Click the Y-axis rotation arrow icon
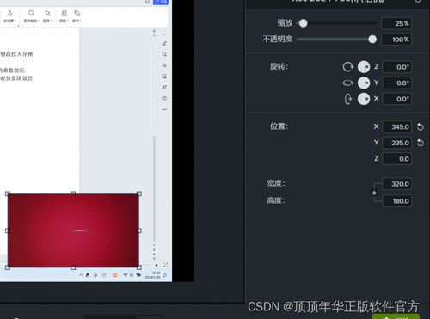Viewport: 430px width, 319px height. pyautogui.click(x=348, y=83)
